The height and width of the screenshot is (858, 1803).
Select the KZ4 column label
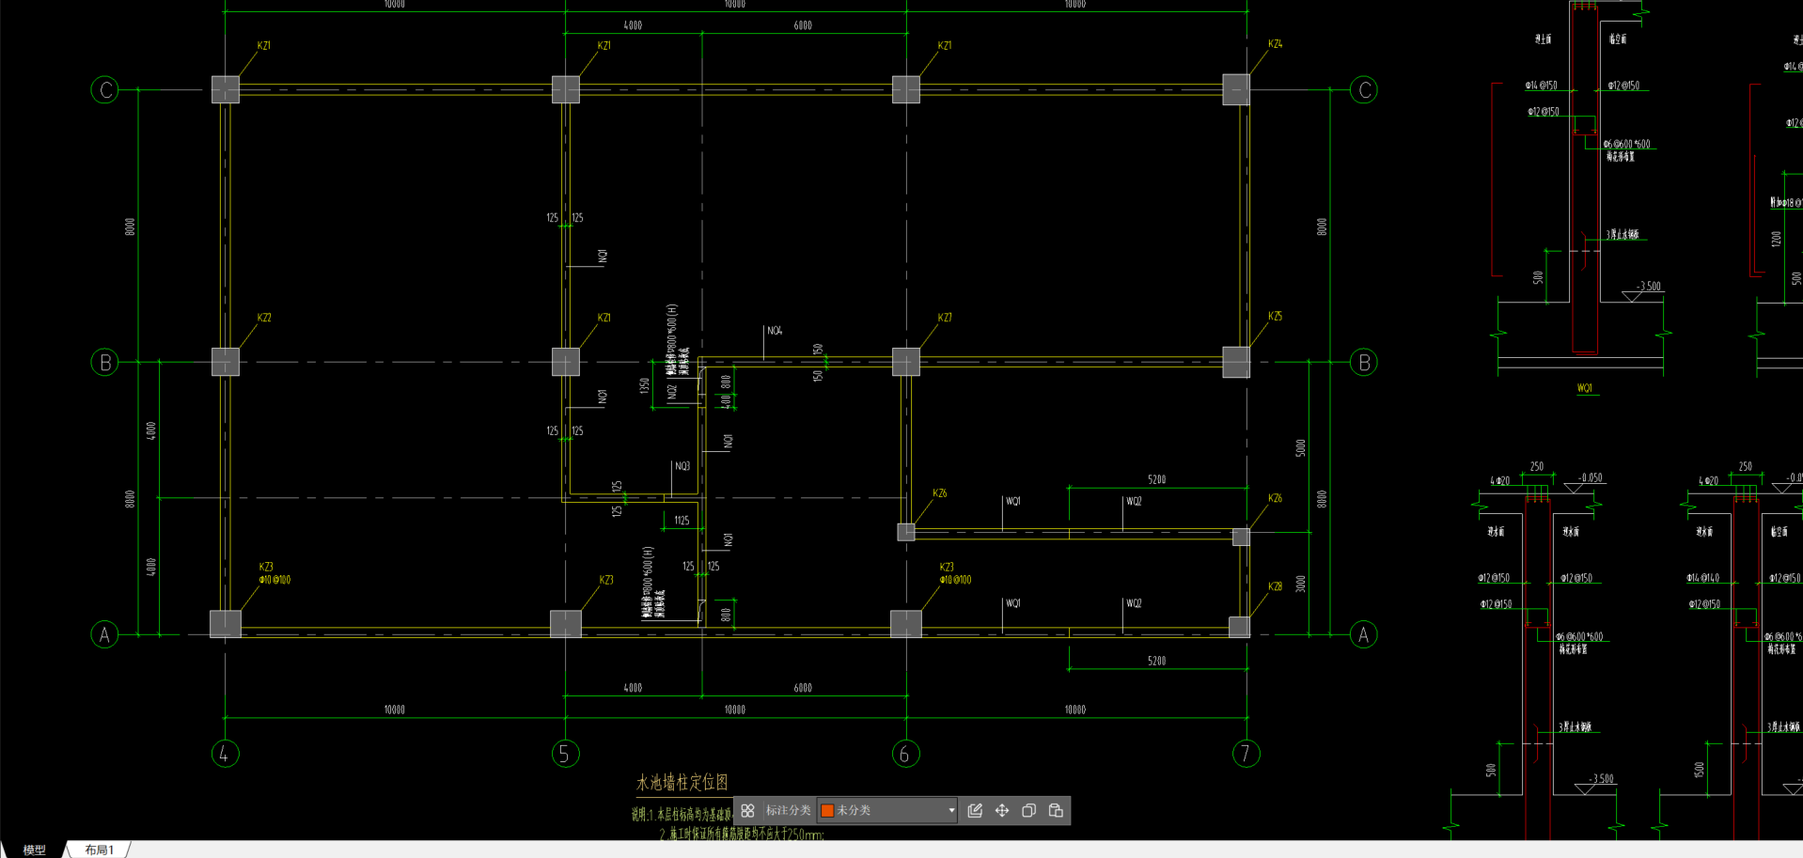click(1275, 44)
